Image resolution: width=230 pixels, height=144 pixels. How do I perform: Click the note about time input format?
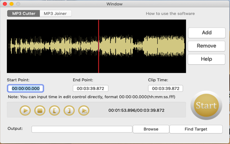tap(92, 97)
